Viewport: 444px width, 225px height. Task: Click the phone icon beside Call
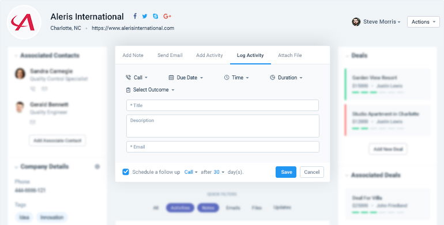click(128, 78)
